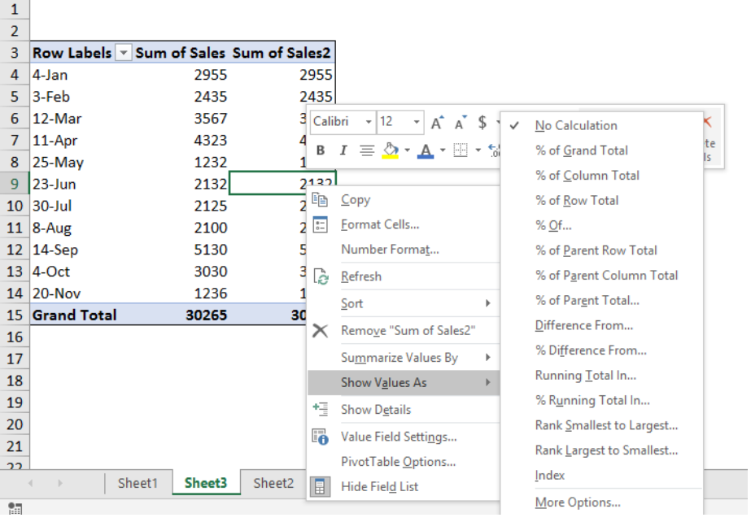This screenshot has width=751, height=522.
Task: Open More Options... in submenu
Action: pos(601,502)
